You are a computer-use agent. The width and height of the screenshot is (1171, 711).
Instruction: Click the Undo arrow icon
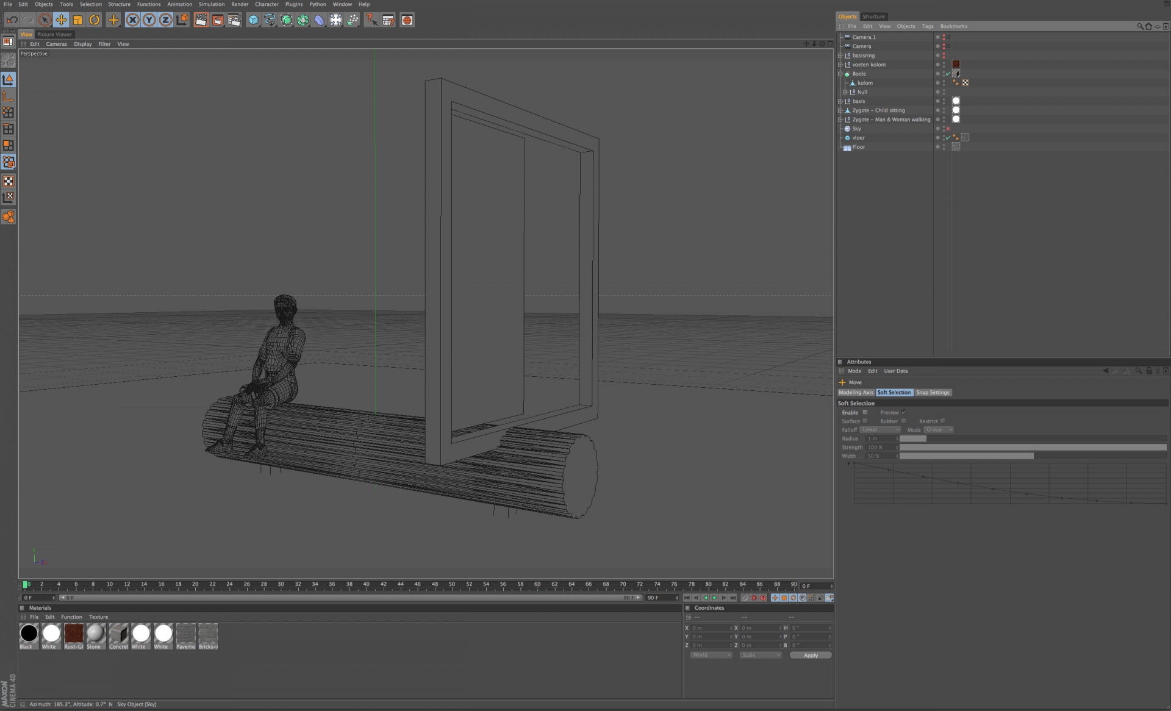(12, 20)
